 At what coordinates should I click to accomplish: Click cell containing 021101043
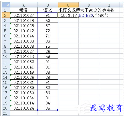(x=24, y=57)
